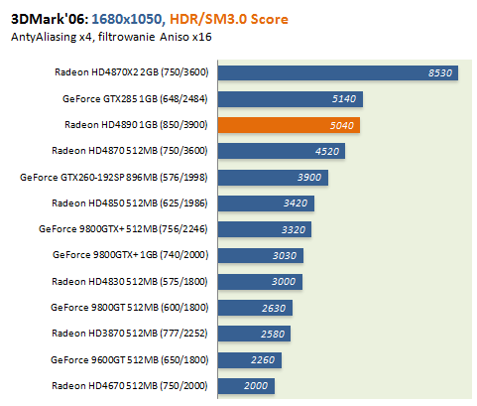477x406 pixels.
Task: Click the bar value 3000
Action: click(x=284, y=282)
